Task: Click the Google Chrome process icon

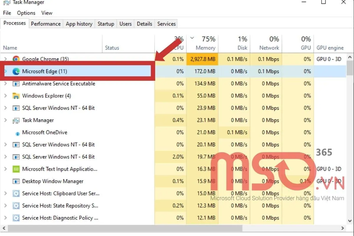Action: coord(17,59)
